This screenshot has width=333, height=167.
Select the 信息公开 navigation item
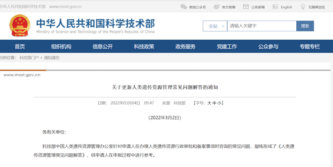tap(103, 46)
